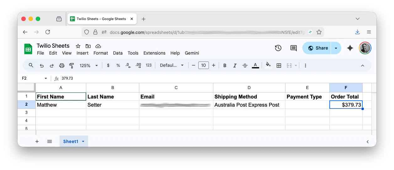This screenshot has height=170, width=394.
Task: Open the Tools menu
Action: (x=133, y=53)
